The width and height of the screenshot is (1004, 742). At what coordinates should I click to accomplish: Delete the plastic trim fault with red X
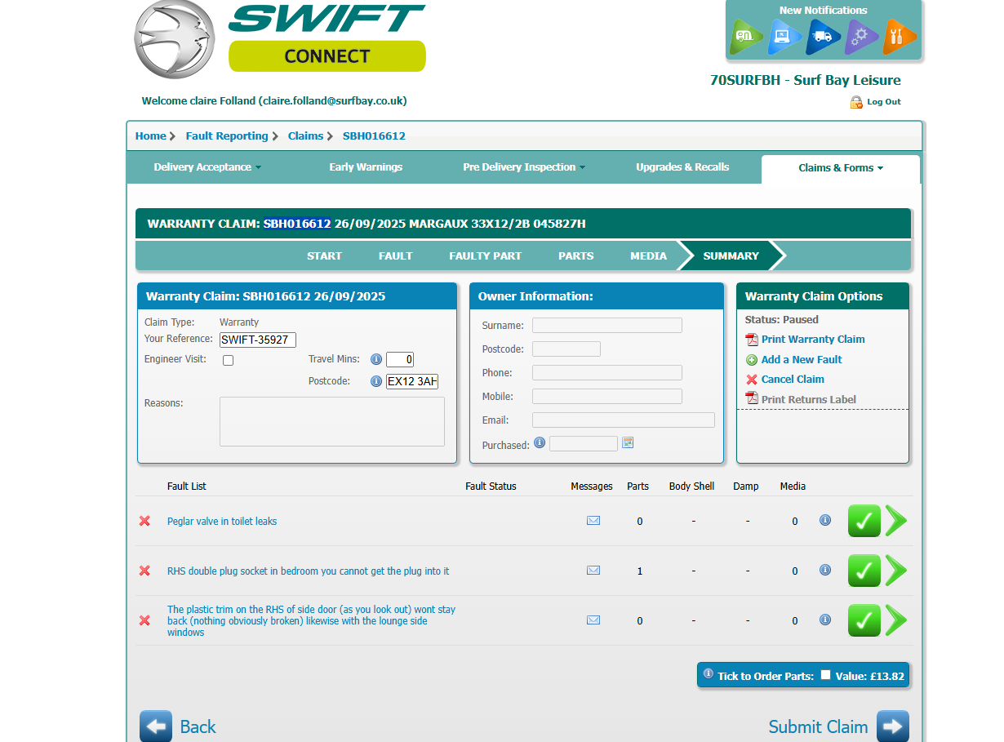coord(144,620)
